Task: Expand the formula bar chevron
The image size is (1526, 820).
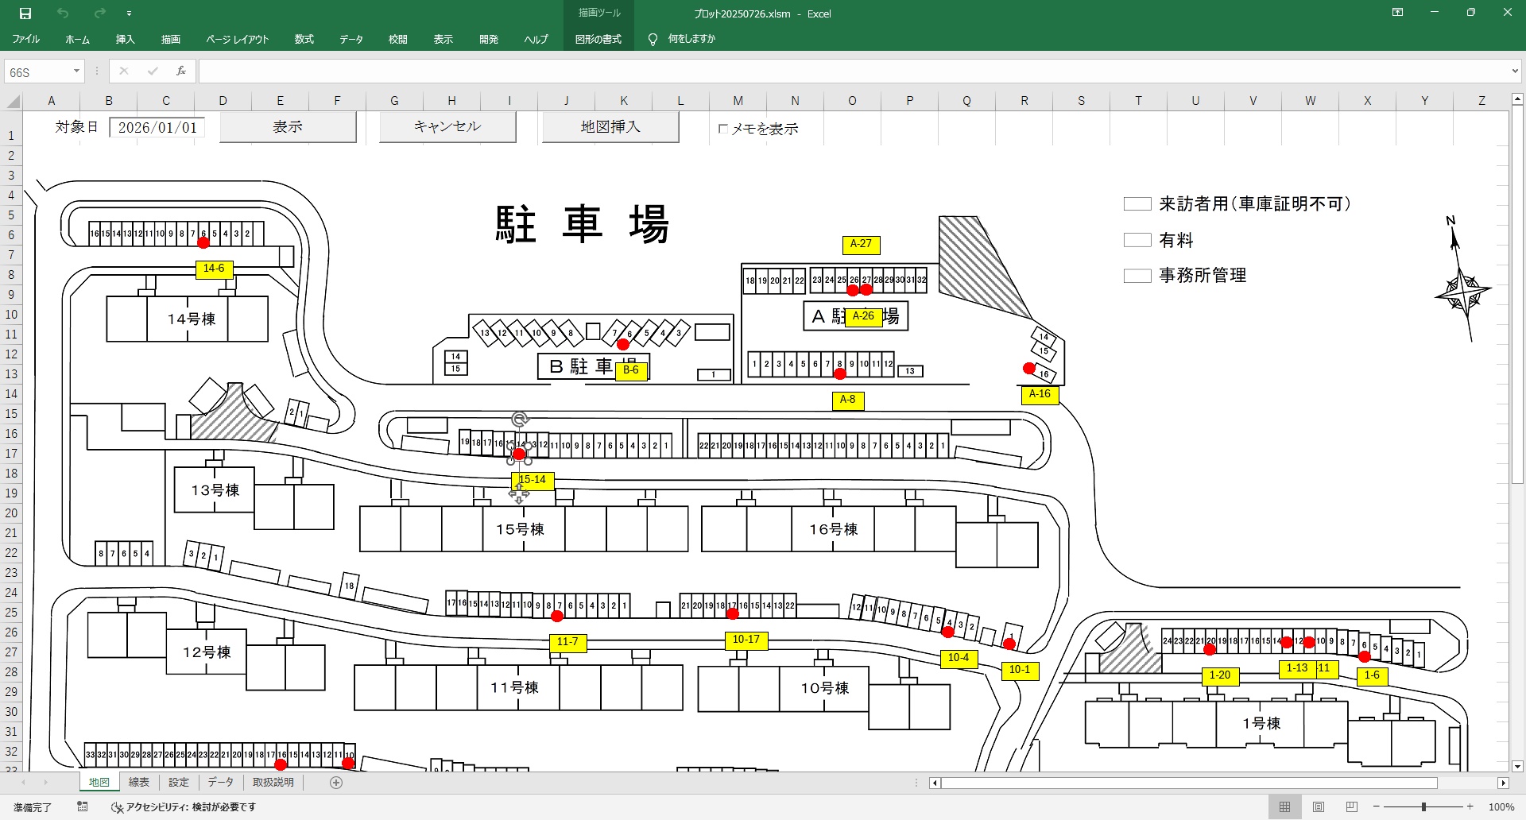Action: (x=1515, y=72)
